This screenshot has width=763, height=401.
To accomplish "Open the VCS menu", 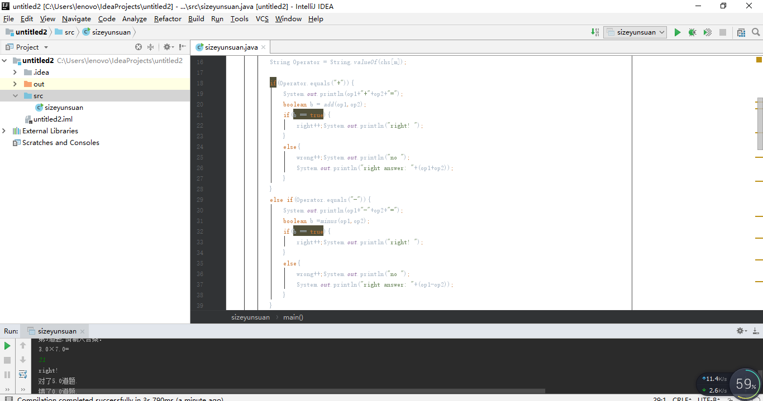I will (262, 19).
